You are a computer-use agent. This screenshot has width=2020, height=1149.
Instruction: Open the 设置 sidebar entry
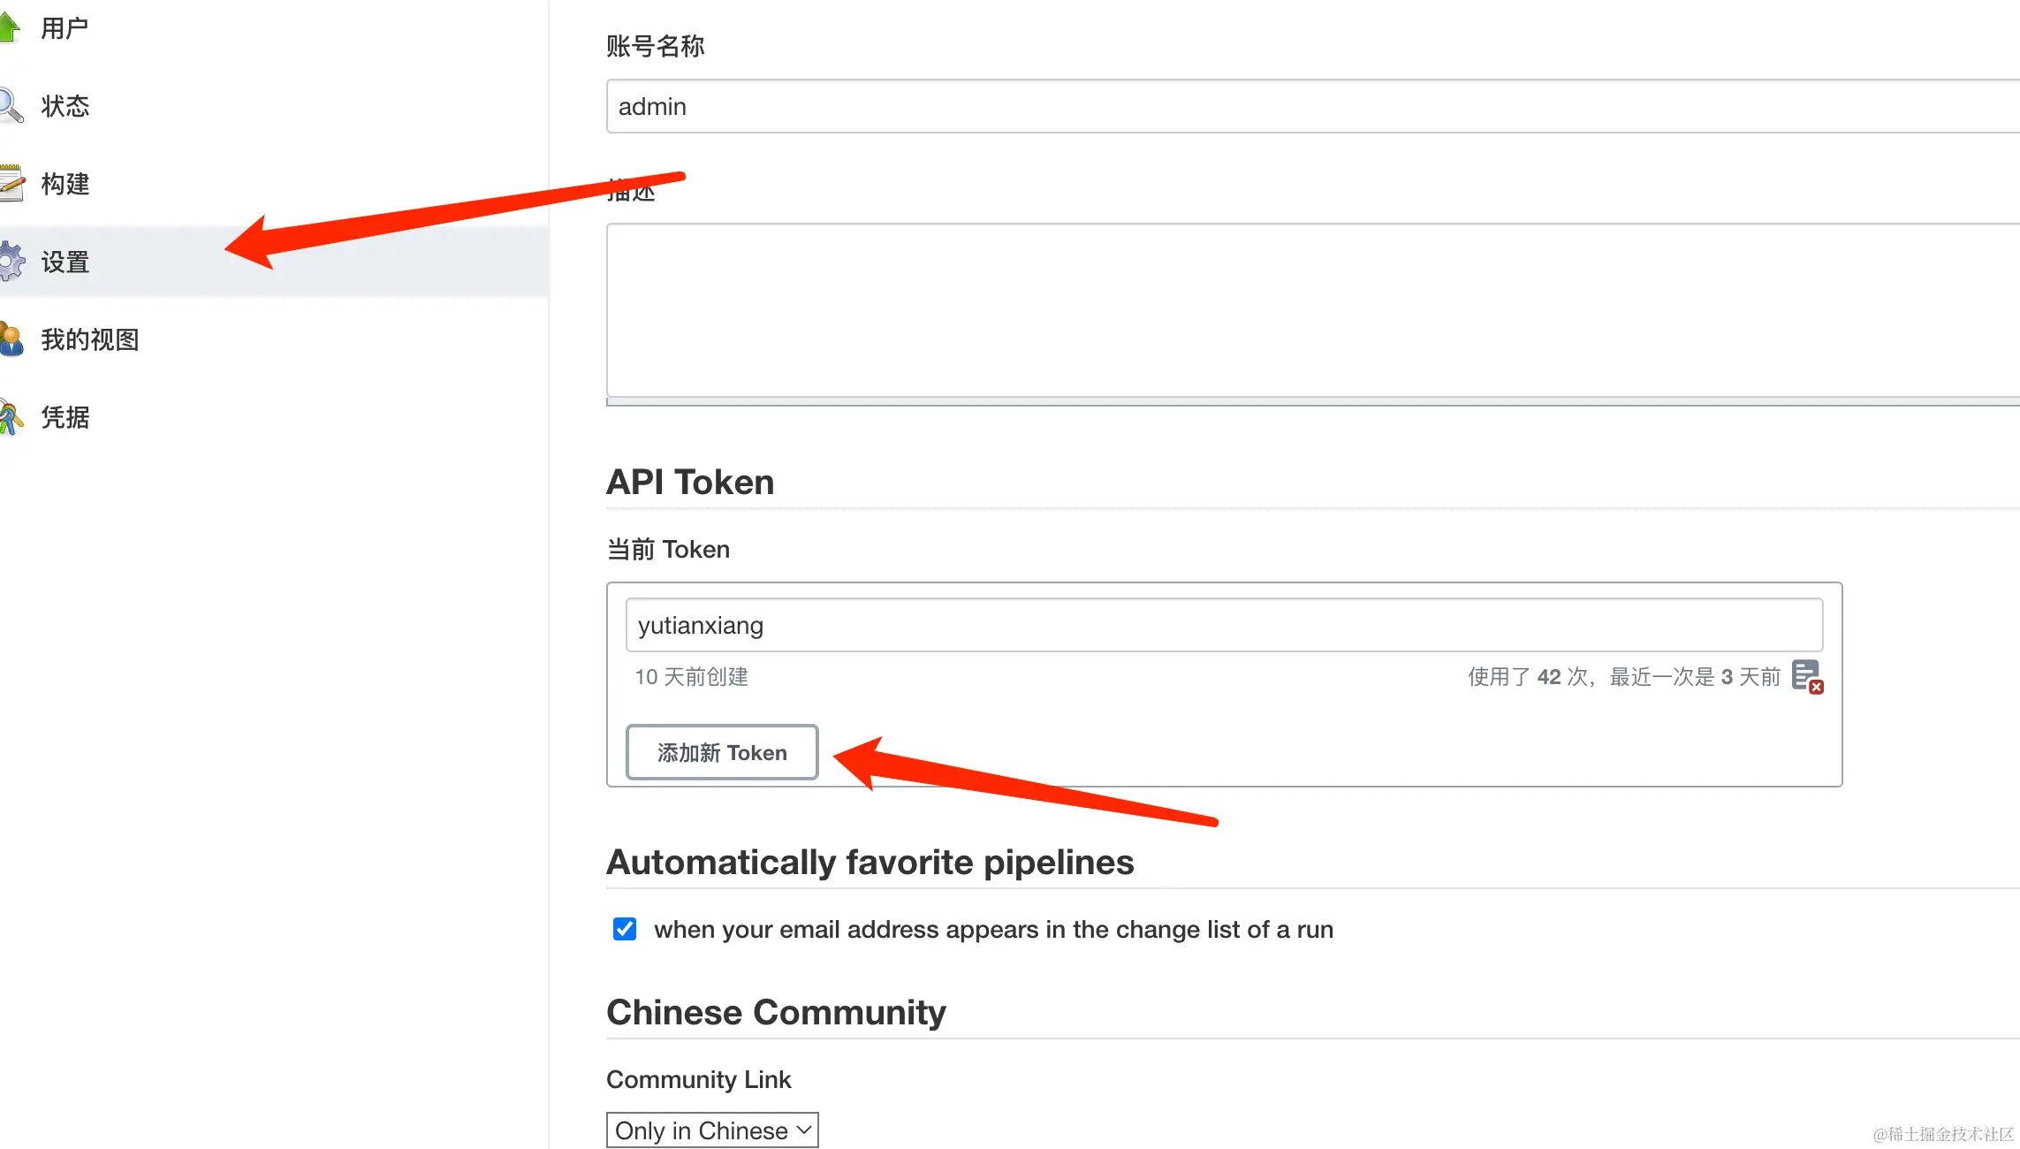click(x=65, y=263)
